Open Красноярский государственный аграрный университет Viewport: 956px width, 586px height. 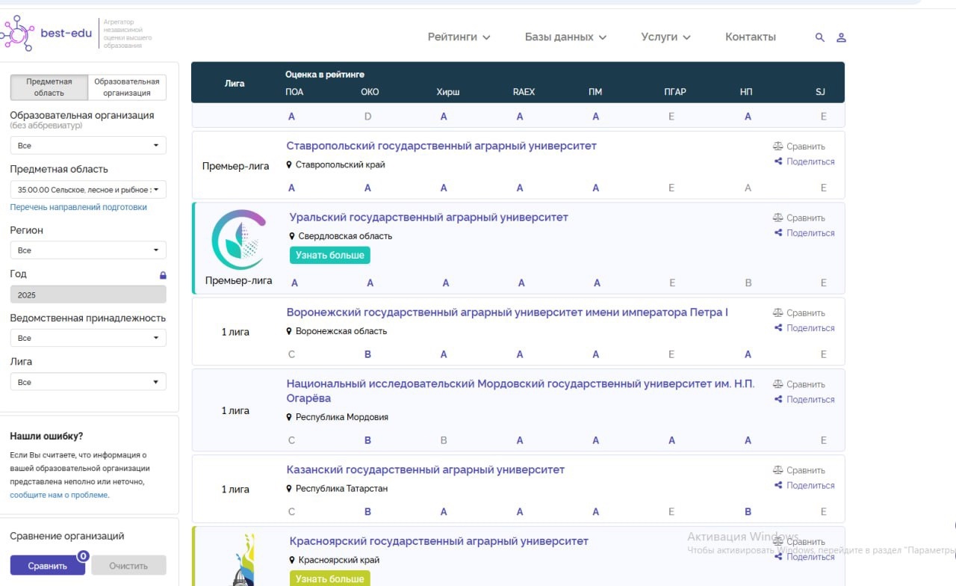pos(439,541)
